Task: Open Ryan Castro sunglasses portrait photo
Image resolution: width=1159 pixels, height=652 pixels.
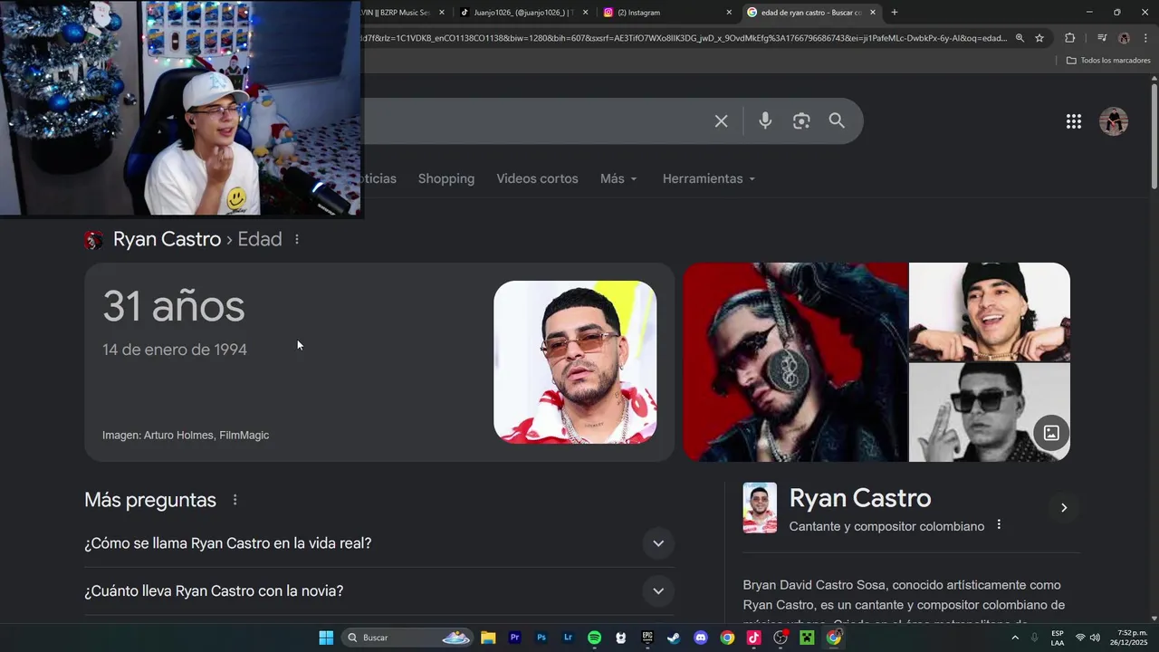Action: pyautogui.click(x=575, y=362)
